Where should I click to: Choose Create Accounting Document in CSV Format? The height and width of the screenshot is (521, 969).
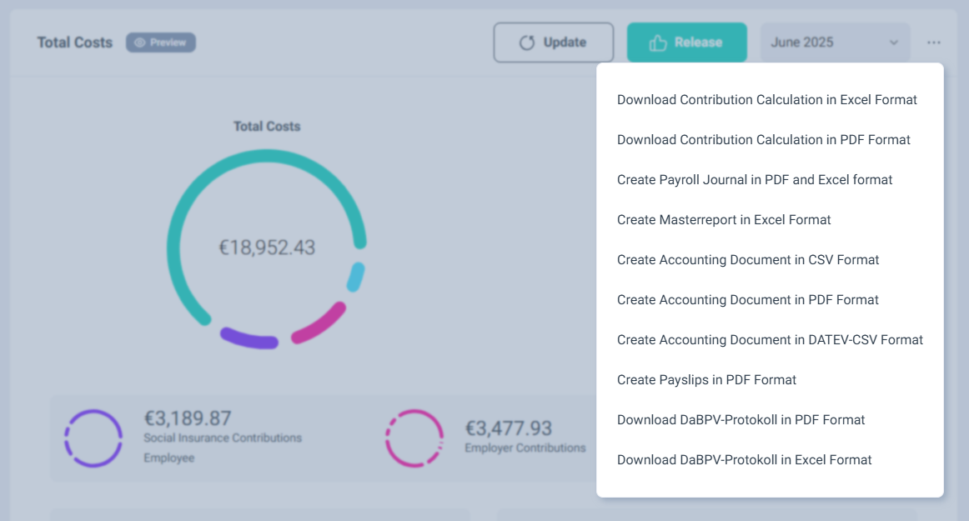coord(747,260)
